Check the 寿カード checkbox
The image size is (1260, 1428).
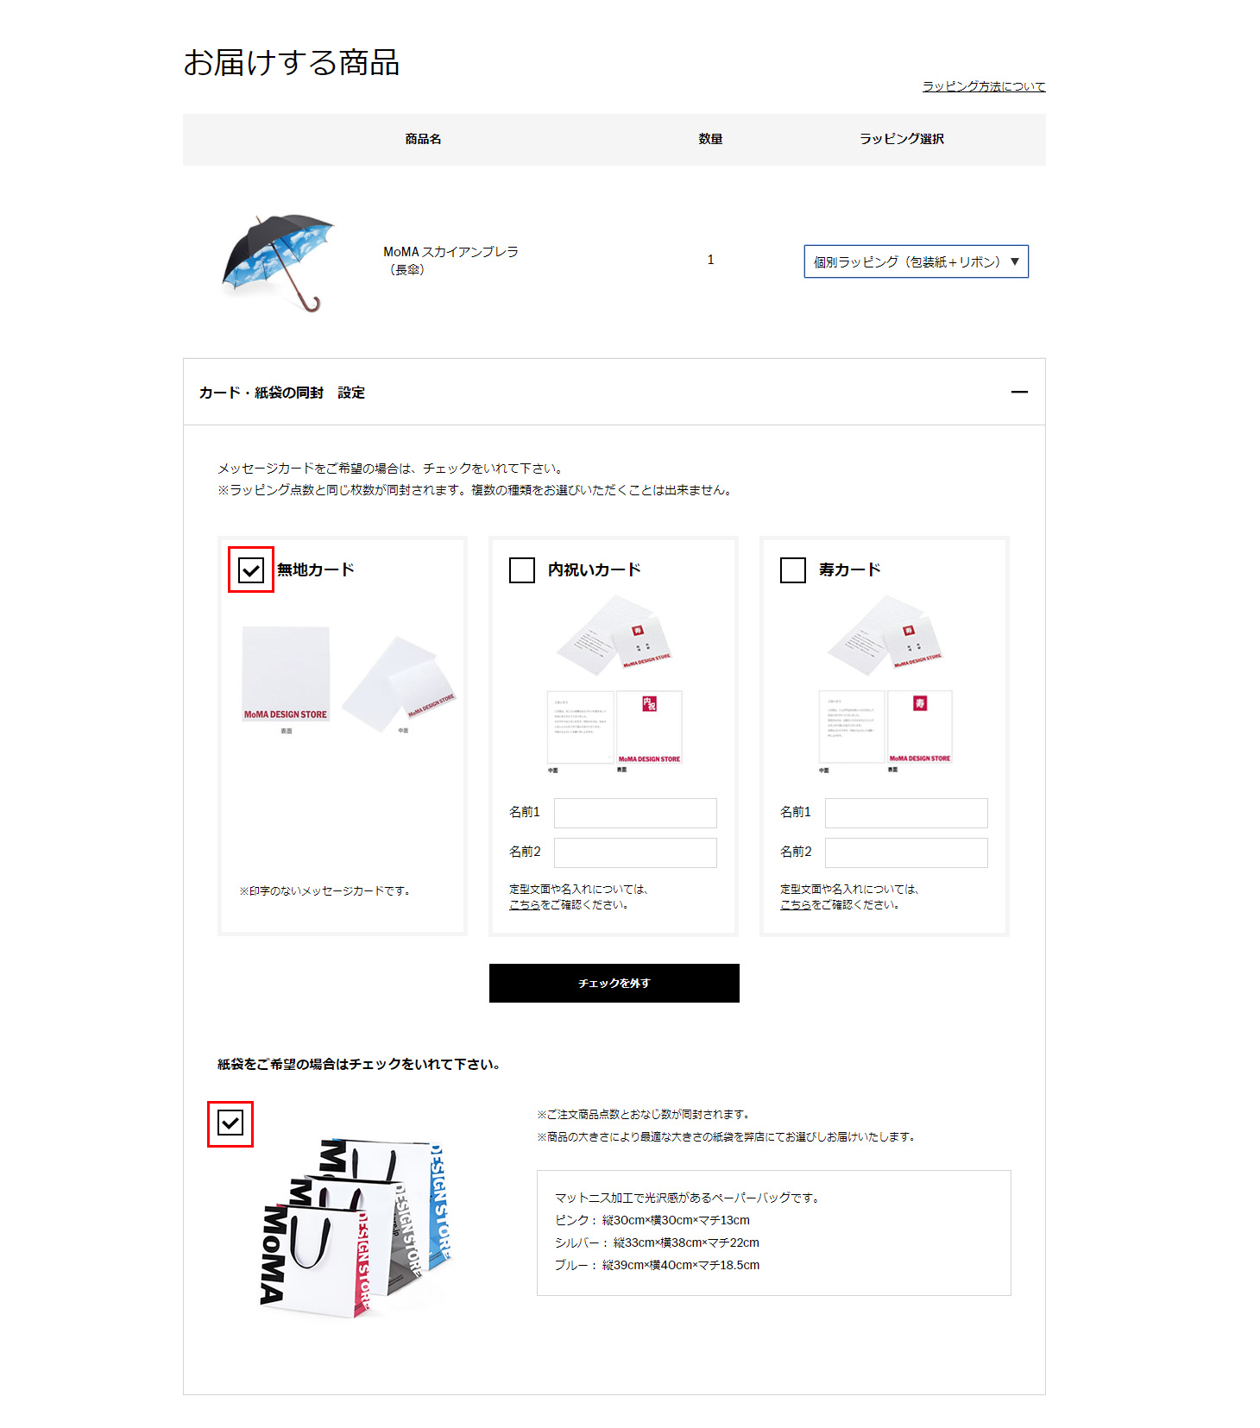[793, 570]
